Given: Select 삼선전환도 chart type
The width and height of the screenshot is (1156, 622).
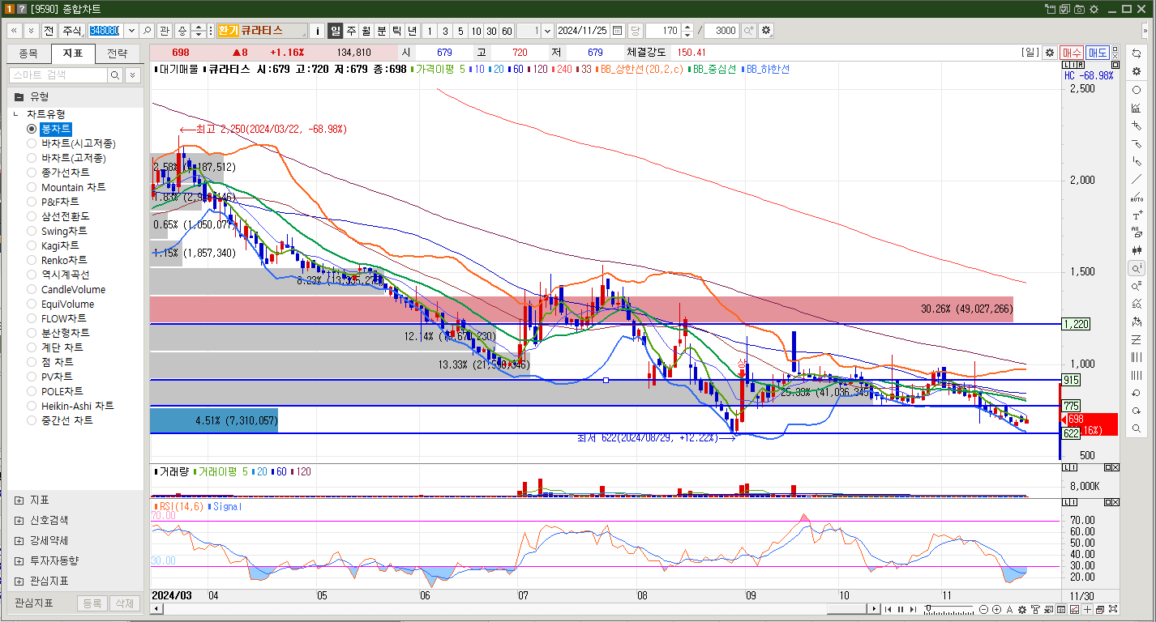Looking at the screenshot, I should tap(59, 216).
